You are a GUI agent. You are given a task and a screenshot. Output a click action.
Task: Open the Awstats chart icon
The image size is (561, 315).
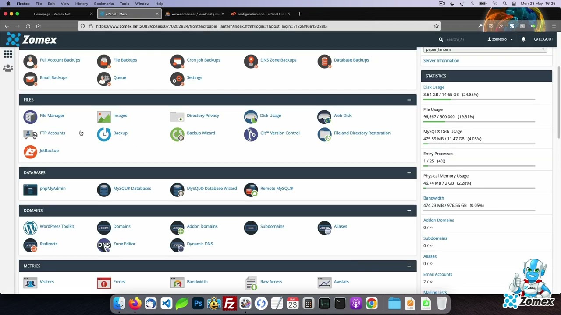pos(324,283)
